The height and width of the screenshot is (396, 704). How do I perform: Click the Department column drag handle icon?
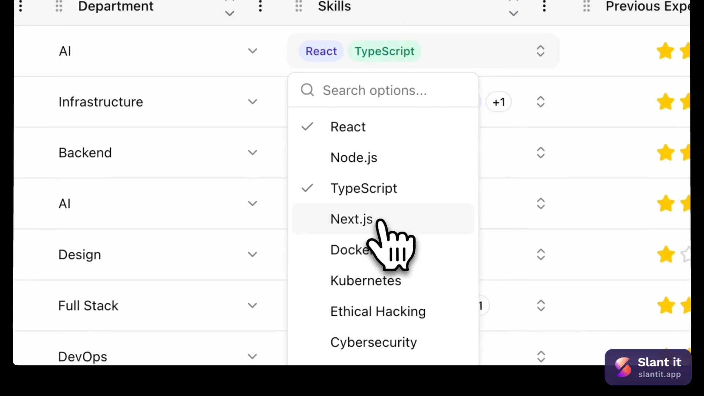pyautogui.click(x=59, y=6)
